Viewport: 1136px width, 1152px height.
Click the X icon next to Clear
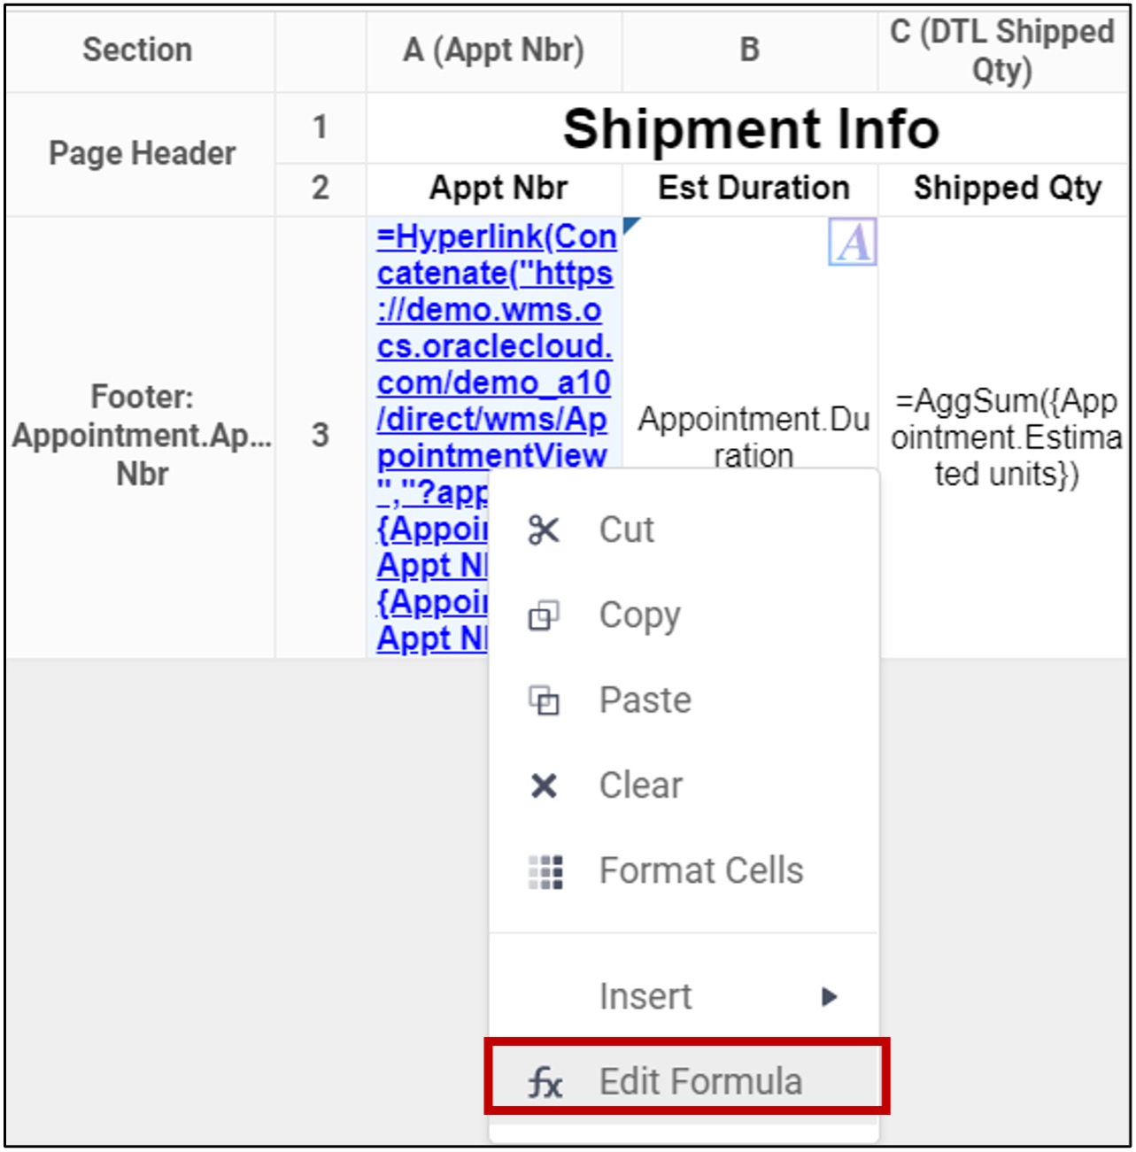(543, 785)
